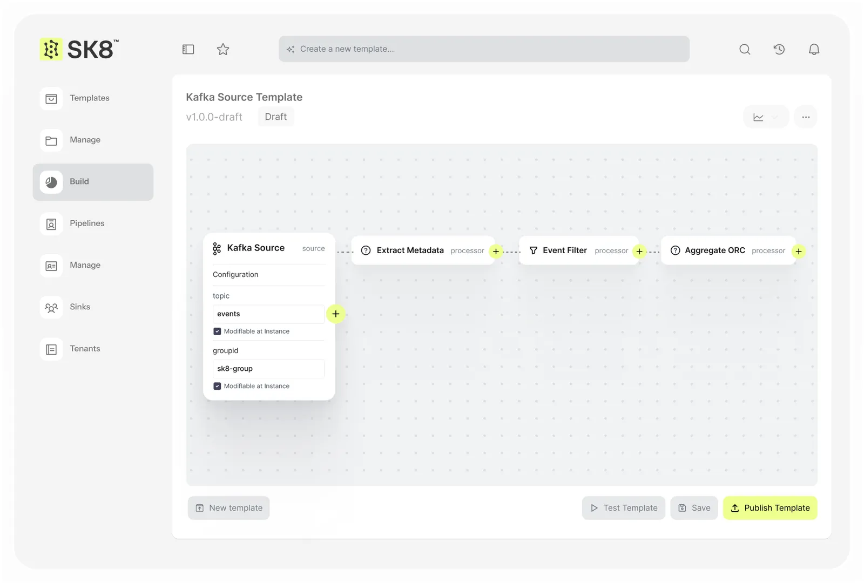Click the Publish Template button
Screen dimensions: 864x583
(770, 508)
